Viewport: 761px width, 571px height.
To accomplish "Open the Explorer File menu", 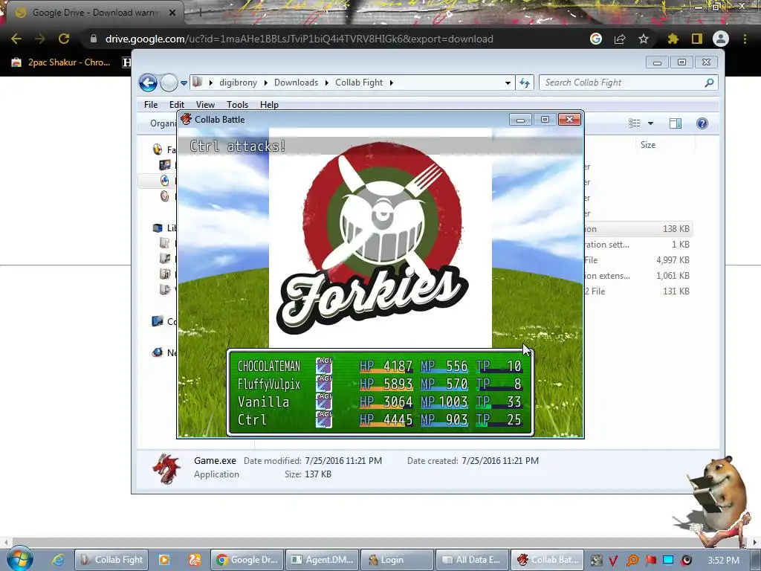I will click(x=151, y=104).
